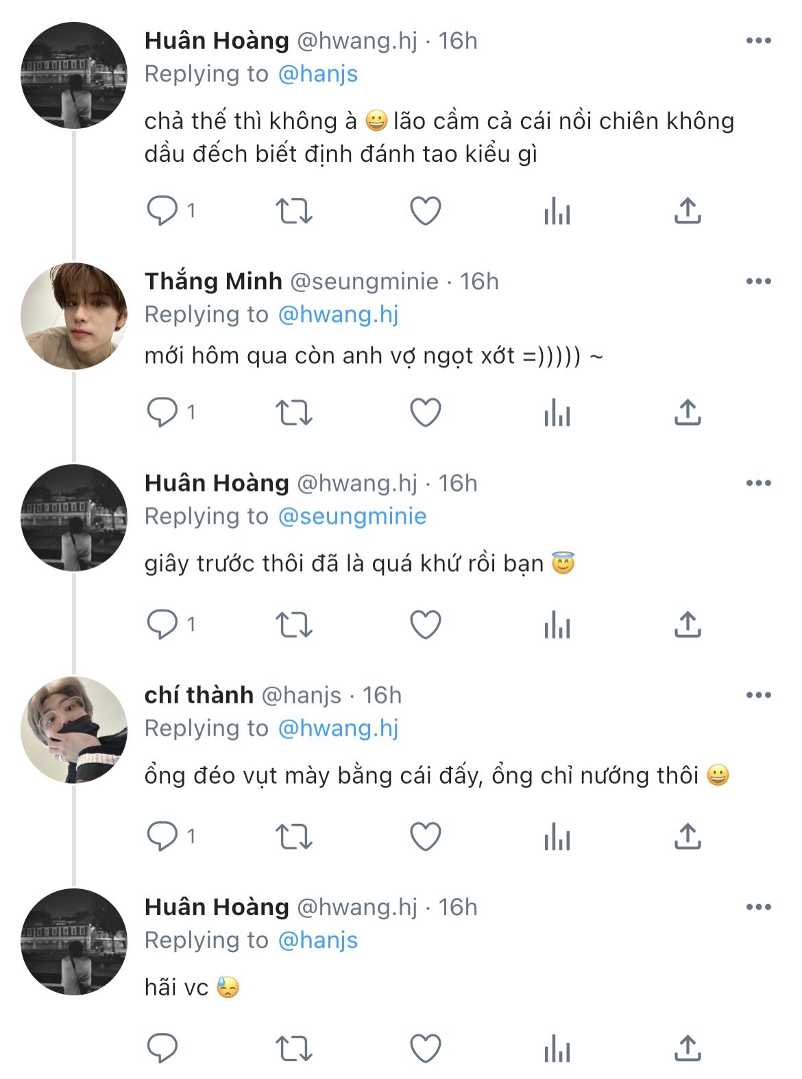
Task: Open @hanjs mention in first tweet
Action: 317,74
